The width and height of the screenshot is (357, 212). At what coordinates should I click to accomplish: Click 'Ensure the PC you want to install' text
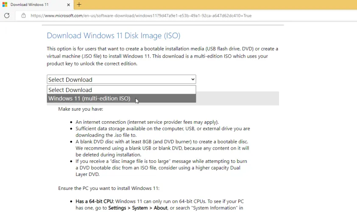[109, 188]
